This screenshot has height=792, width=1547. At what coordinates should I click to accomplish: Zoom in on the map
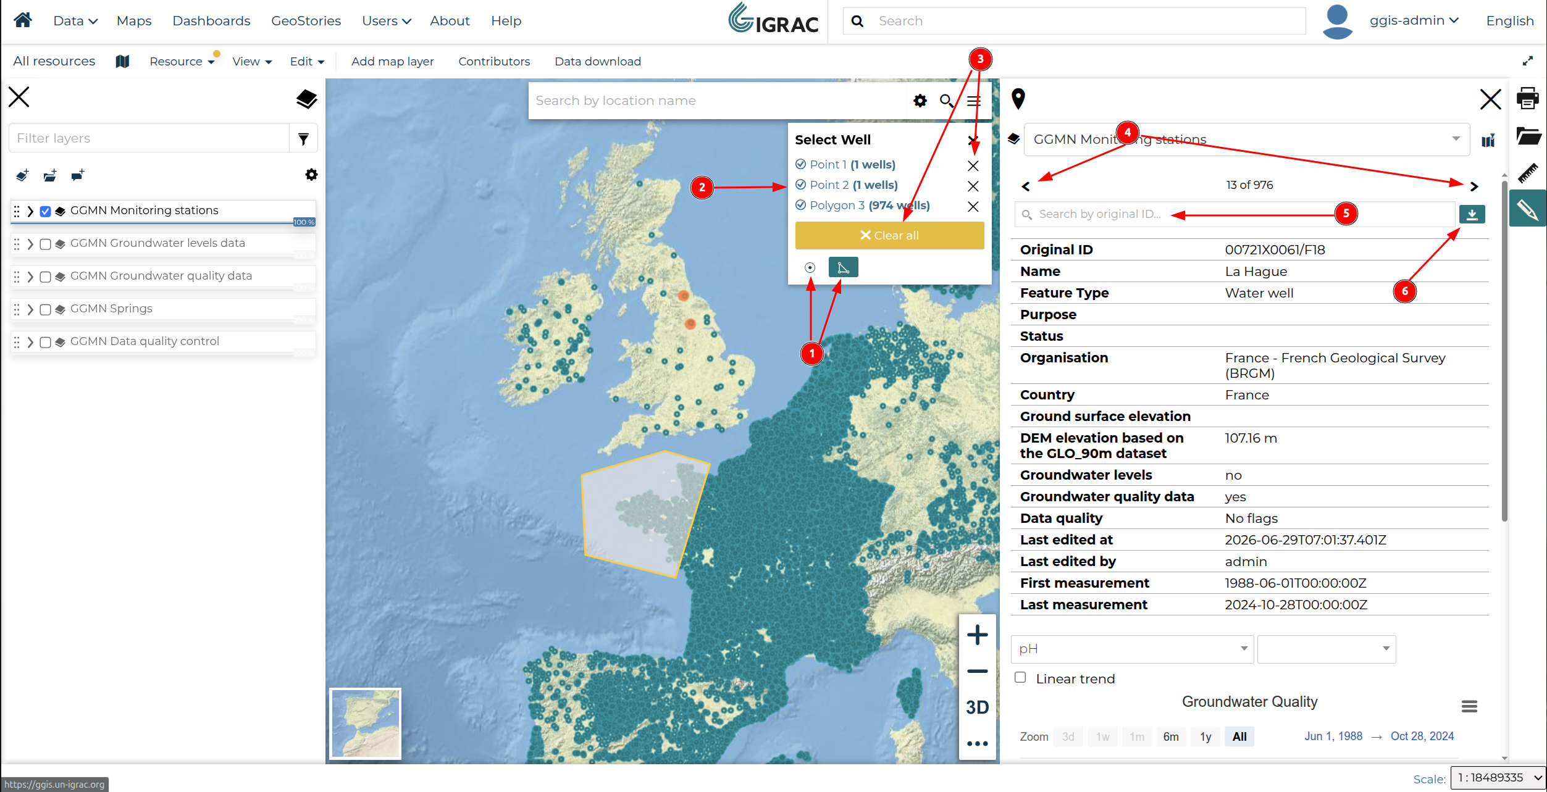[x=977, y=635]
